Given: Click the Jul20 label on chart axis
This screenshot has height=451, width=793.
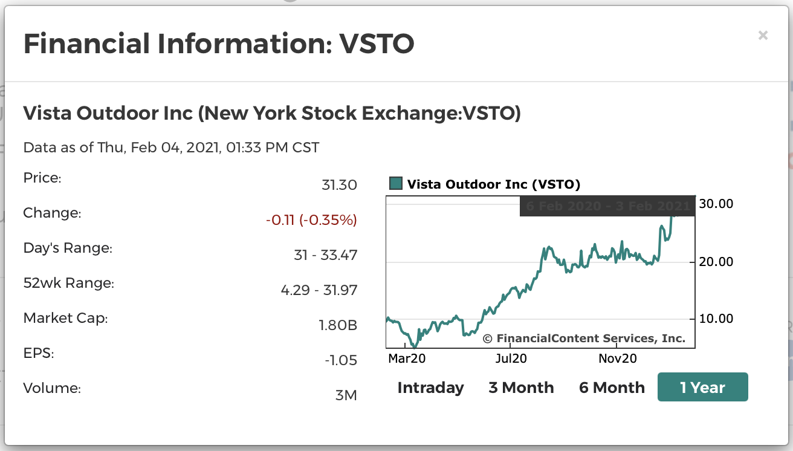Looking at the screenshot, I should 511,359.
